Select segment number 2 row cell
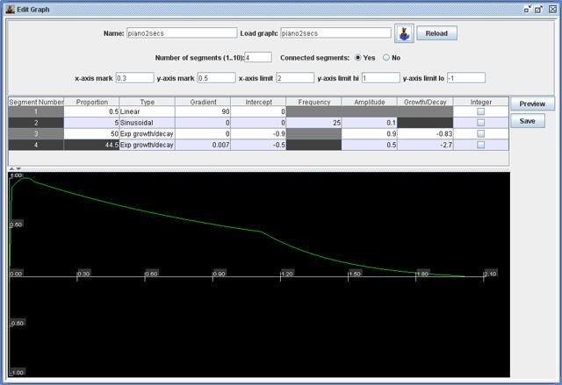This screenshot has height=385, width=562. point(36,123)
